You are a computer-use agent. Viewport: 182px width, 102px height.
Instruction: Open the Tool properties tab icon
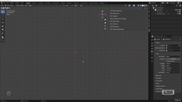pos(152,40)
